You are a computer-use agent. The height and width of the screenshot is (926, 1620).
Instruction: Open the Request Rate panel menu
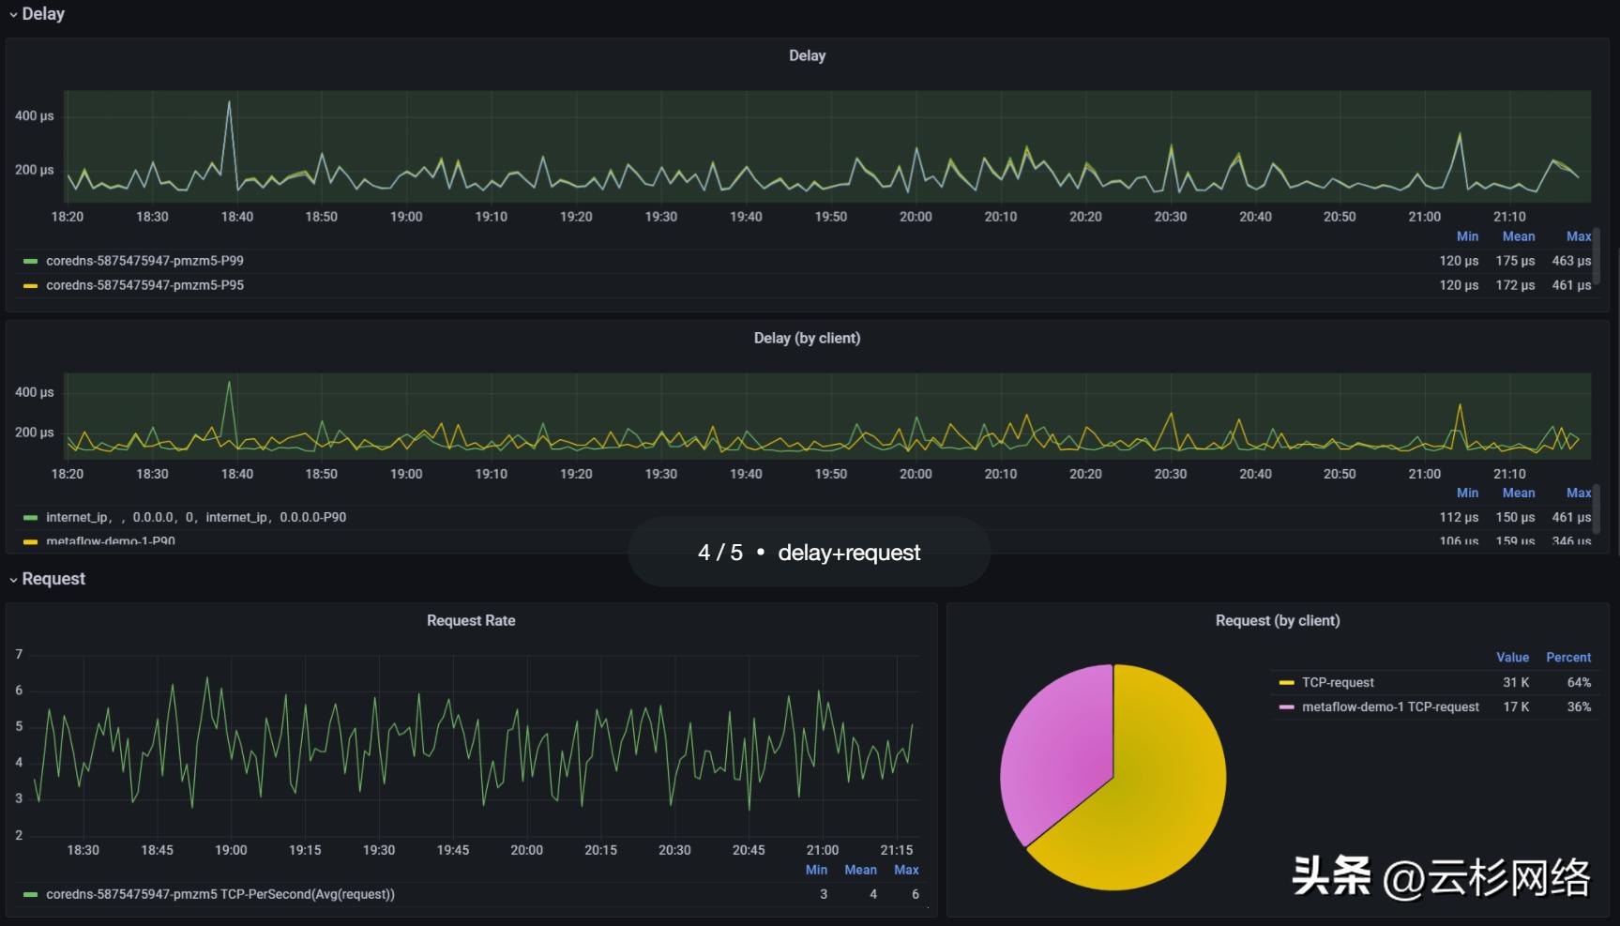(x=472, y=620)
